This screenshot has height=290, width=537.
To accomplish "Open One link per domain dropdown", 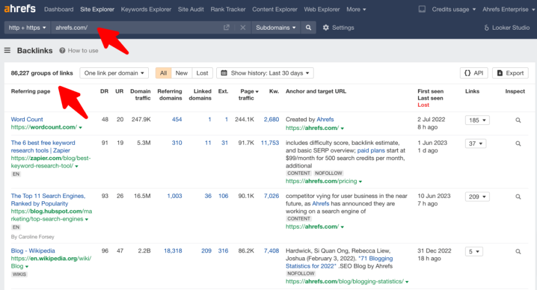I will pyautogui.click(x=114, y=73).
